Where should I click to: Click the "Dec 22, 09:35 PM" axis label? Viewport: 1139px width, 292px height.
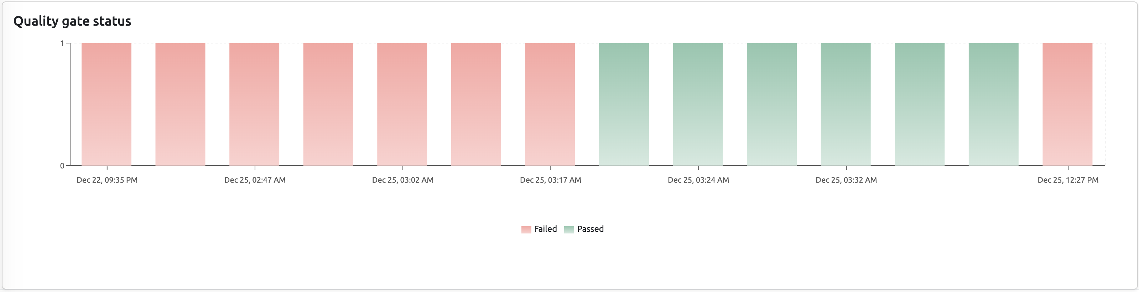pos(107,180)
